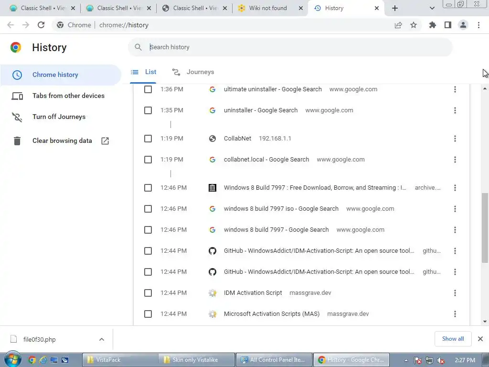
Task: Open Chrome history in the sidebar
Action: pos(61,75)
